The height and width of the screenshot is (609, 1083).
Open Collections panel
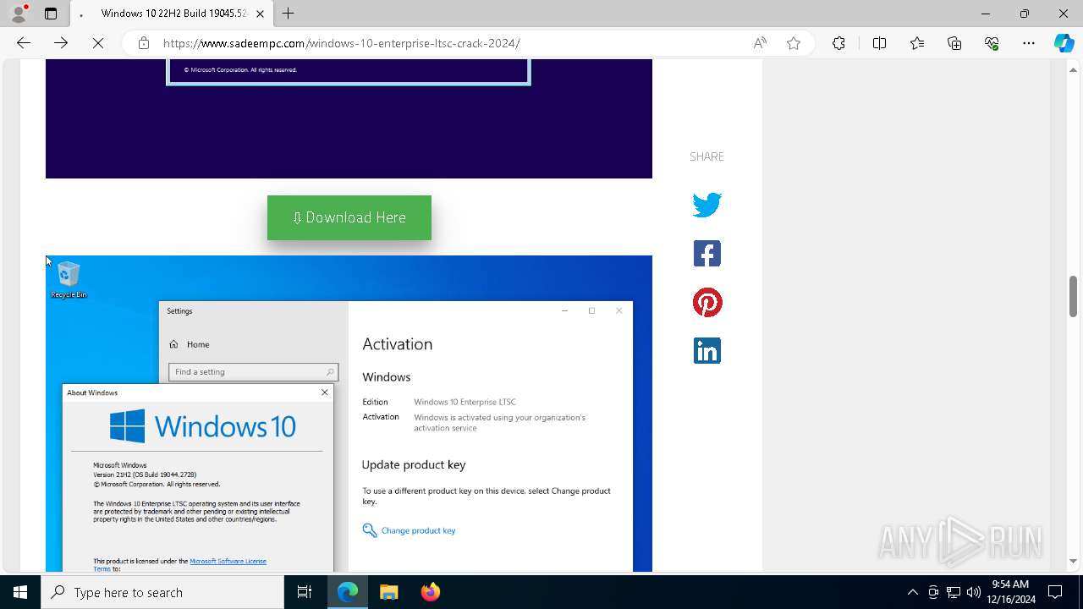point(954,43)
